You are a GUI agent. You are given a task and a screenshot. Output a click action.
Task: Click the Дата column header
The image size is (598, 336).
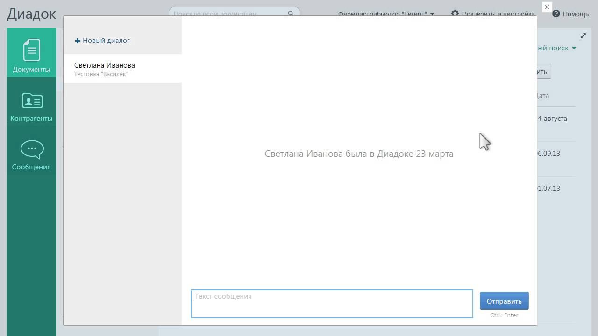point(543,96)
